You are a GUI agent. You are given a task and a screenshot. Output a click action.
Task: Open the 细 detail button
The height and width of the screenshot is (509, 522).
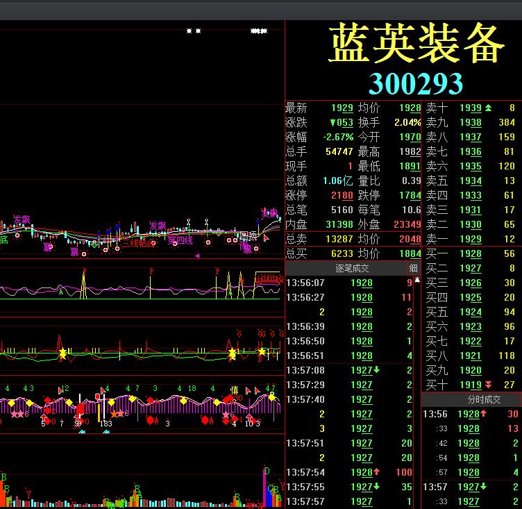coord(414,268)
